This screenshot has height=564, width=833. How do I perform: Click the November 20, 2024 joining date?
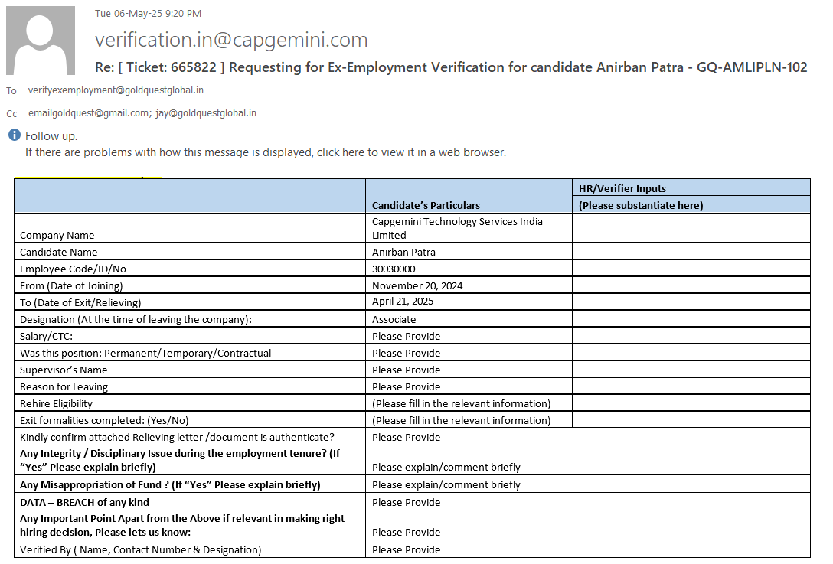pos(417,285)
